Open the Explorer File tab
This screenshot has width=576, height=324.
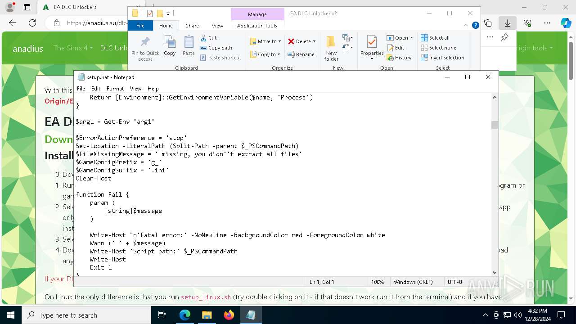pyautogui.click(x=140, y=26)
